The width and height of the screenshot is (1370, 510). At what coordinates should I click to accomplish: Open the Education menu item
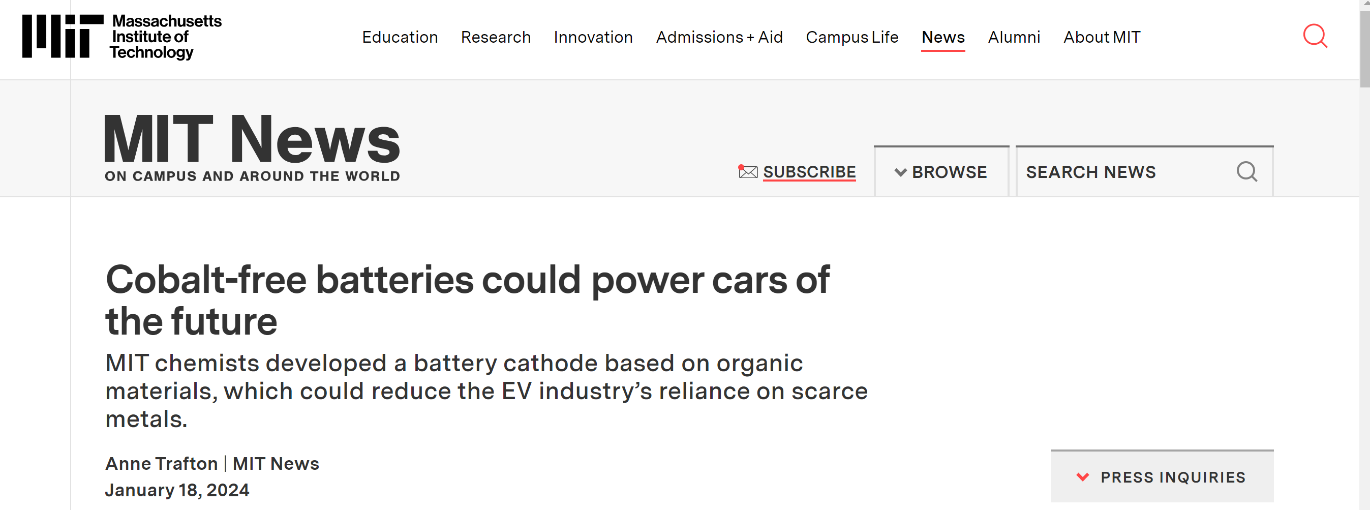(x=400, y=37)
